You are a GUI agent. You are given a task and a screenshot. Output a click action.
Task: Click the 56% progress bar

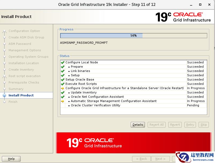pos(134,35)
